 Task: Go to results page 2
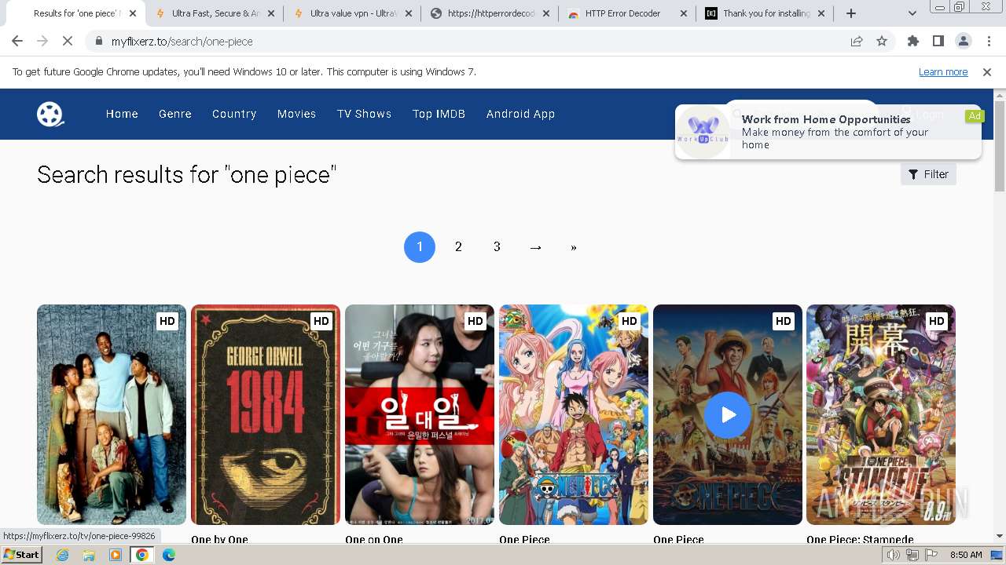(458, 247)
